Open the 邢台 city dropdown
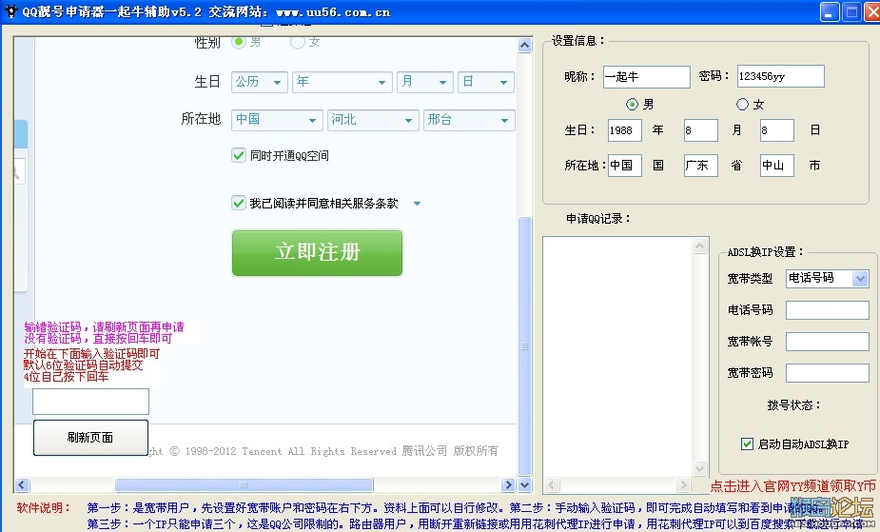 pyautogui.click(x=469, y=120)
